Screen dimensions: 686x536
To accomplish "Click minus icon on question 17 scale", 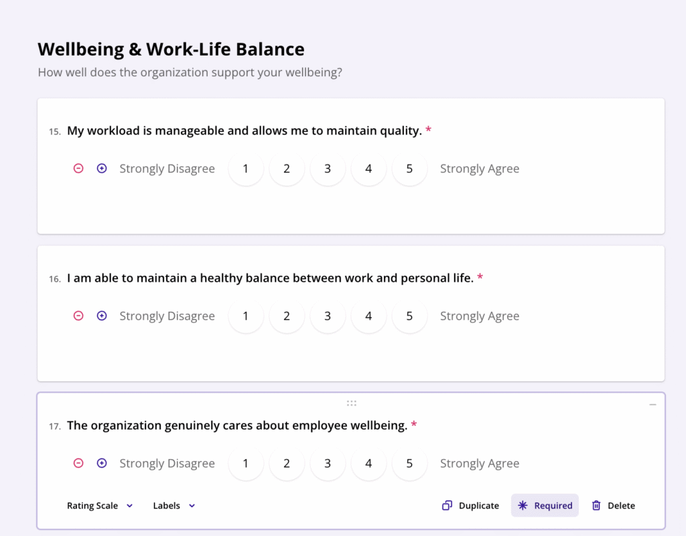I will click(78, 463).
